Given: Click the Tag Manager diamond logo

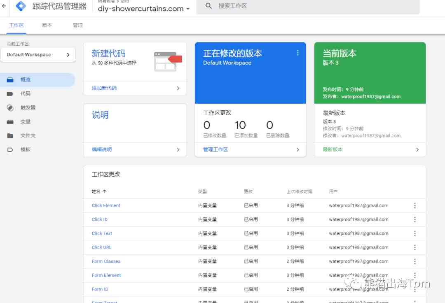Looking at the screenshot, I should [21, 6].
